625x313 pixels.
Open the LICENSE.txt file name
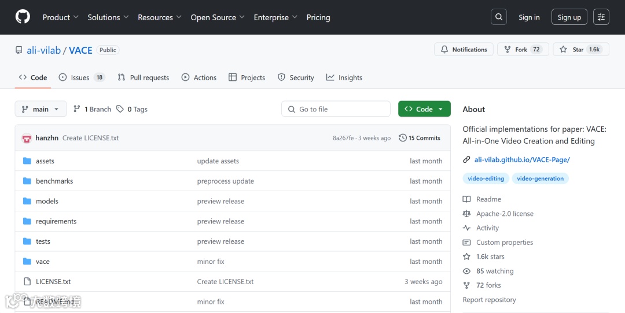tap(53, 282)
